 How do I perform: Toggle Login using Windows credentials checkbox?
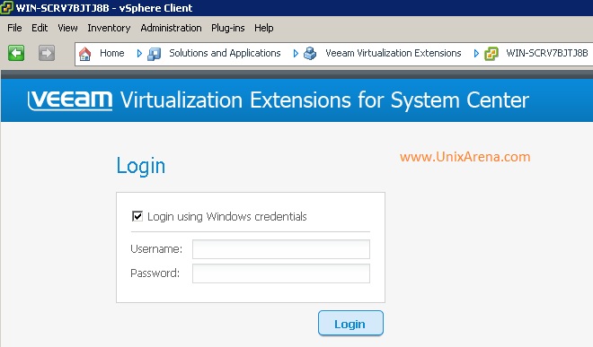coord(137,216)
